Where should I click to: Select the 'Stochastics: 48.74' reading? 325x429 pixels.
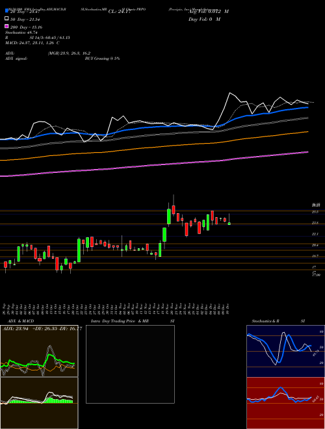(x=21, y=32)
